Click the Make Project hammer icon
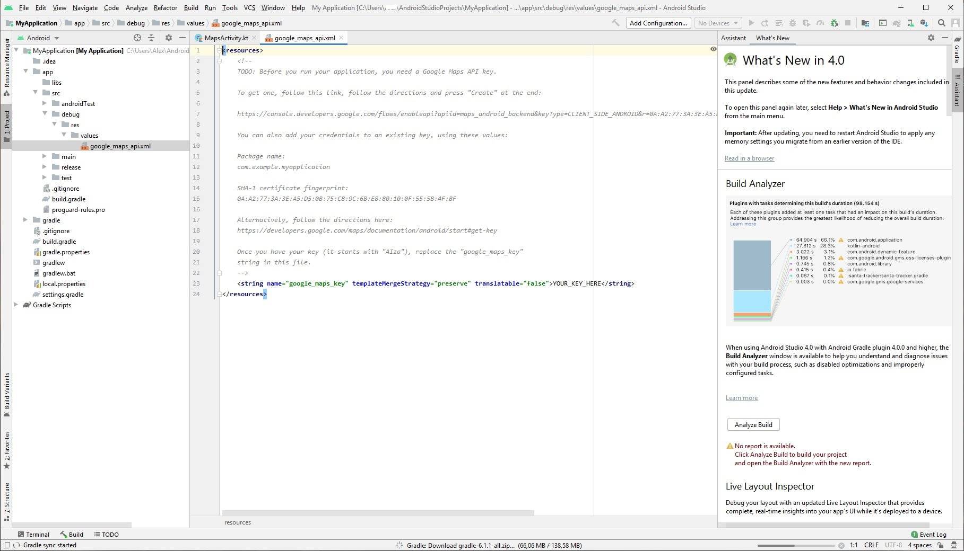The image size is (964, 551). coord(615,23)
